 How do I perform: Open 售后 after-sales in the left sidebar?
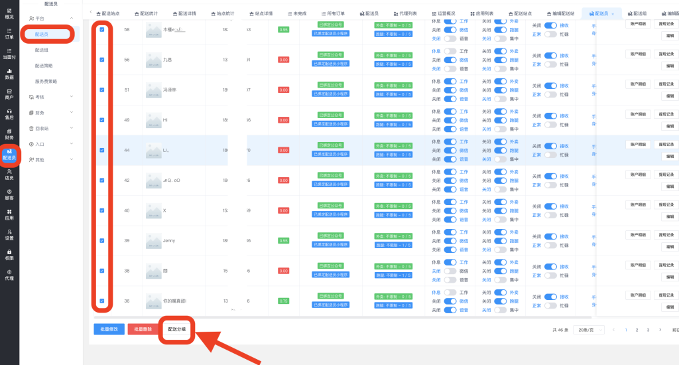tap(9, 114)
